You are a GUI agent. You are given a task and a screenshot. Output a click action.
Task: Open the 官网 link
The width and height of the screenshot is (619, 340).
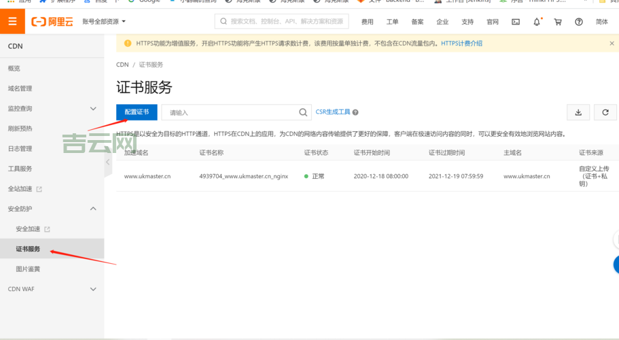point(493,22)
